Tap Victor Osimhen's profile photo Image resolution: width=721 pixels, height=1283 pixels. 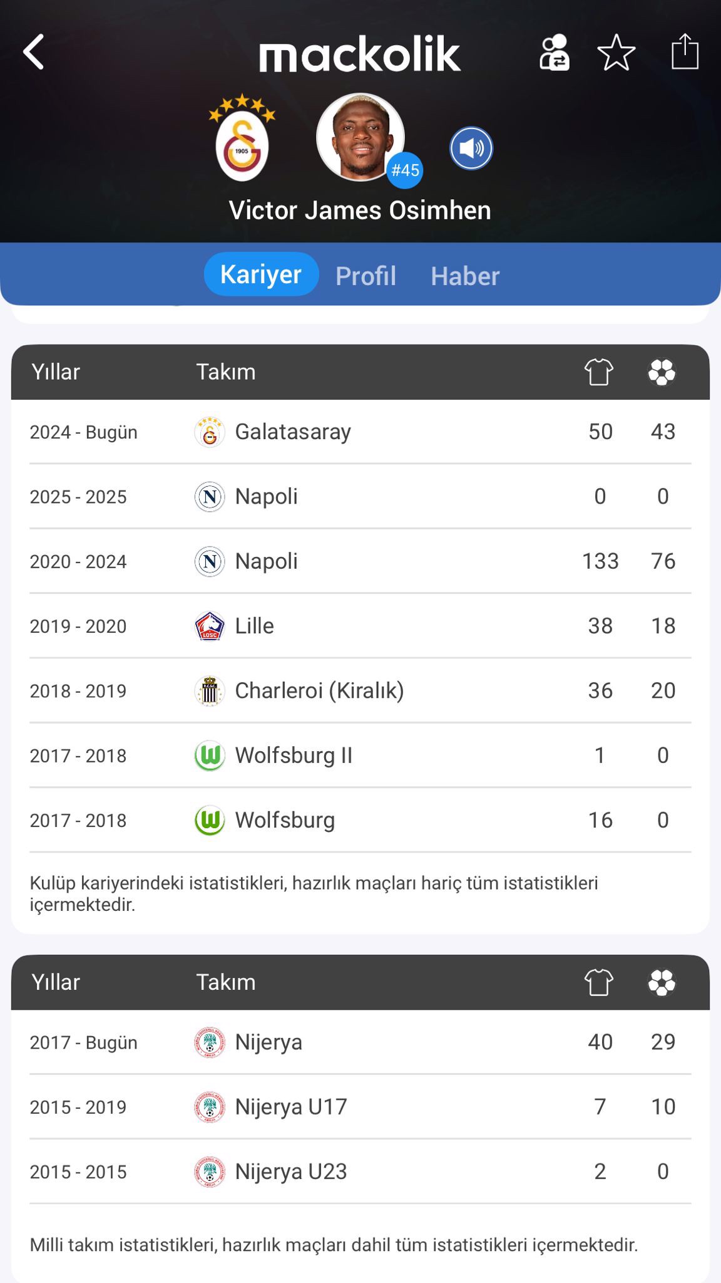pos(359,136)
